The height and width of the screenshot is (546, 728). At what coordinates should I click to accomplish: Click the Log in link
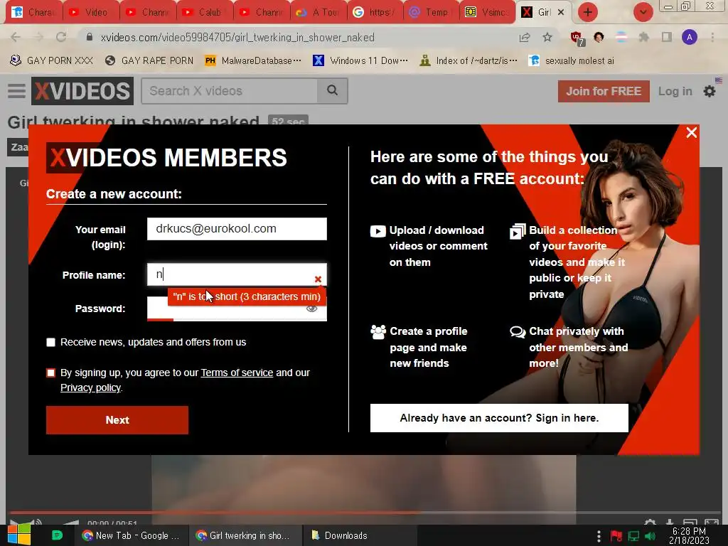click(675, 91)
